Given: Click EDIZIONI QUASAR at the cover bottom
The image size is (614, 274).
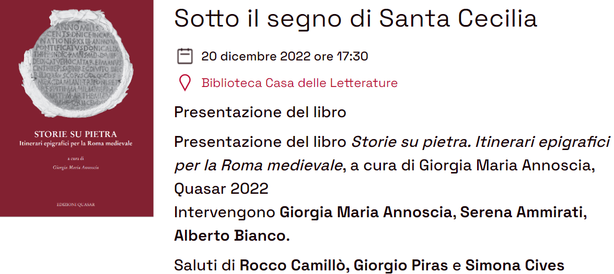Looking at the screenshot, I should point(76,205).
